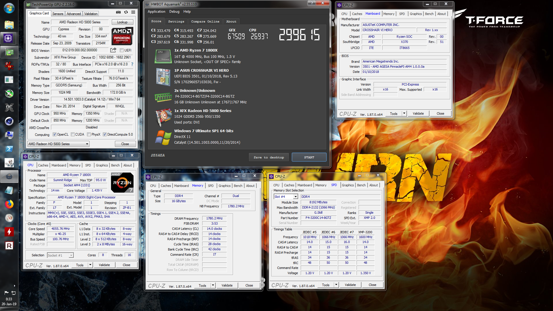Screen dimensions: 553x311
Task: Open the Compare Online tab in Aquamark
Action: [x=205, y=22]
